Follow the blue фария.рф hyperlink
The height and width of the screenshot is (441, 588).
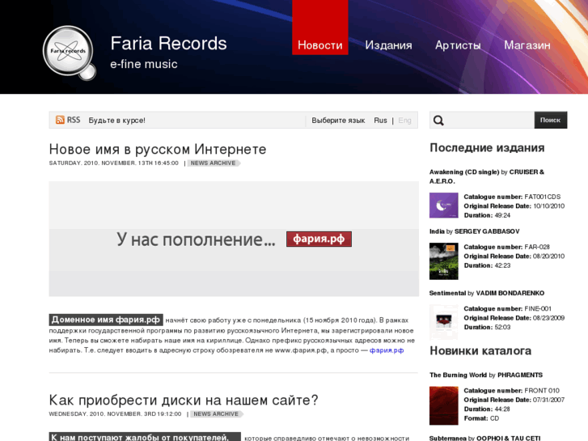coord(387,350)
